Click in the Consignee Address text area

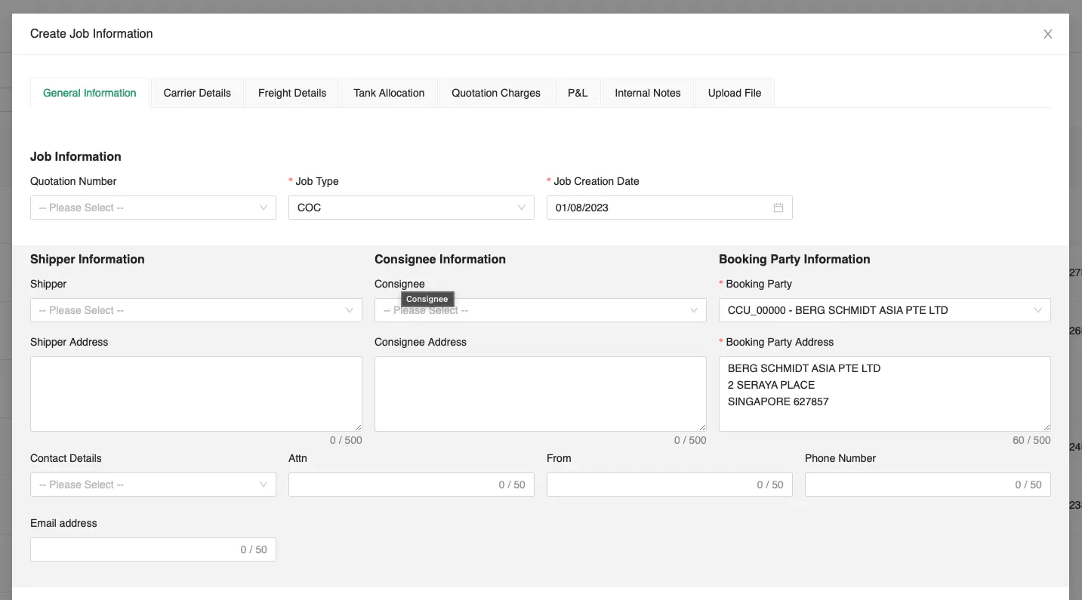(541, 393)
